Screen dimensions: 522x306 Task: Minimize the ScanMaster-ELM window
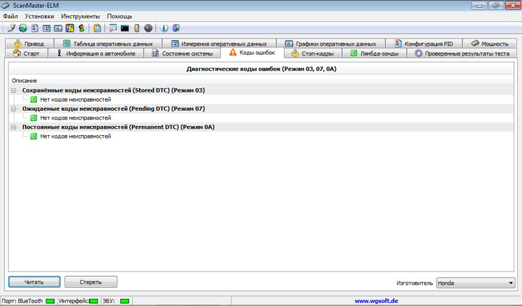(480, 6)
